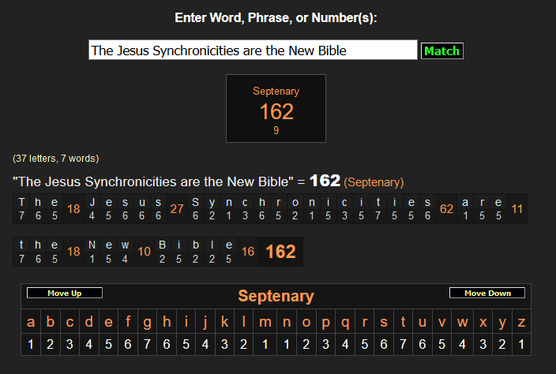This screenshot has height=374, width=556.
Task: Click the bold 162 breakdown total
Action: 280,252
